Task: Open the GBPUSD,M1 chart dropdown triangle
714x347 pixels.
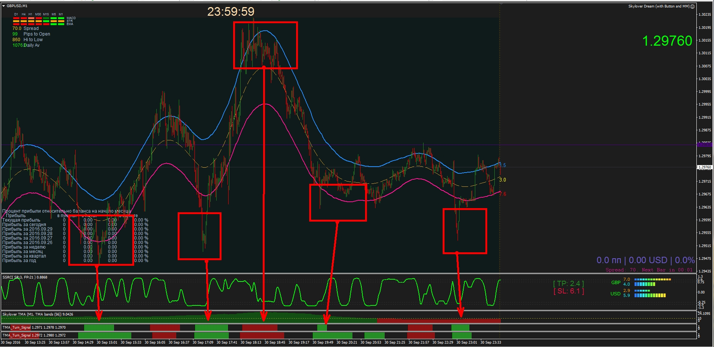Action: [4, 6]
